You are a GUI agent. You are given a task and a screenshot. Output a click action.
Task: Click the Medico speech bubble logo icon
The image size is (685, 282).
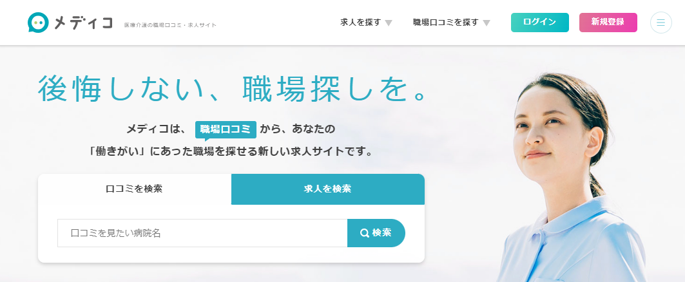pyautogui.click(x=38, y=23)
